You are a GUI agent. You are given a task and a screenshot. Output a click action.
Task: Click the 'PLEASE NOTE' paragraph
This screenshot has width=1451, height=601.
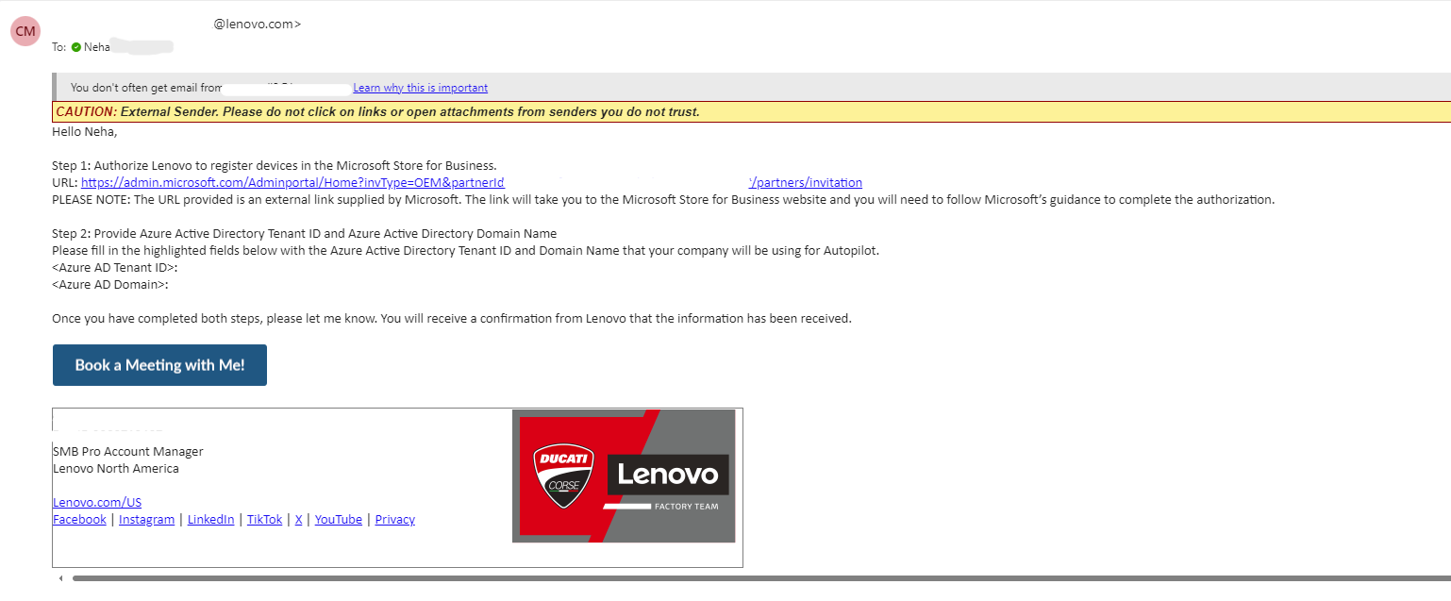point(663,199)
